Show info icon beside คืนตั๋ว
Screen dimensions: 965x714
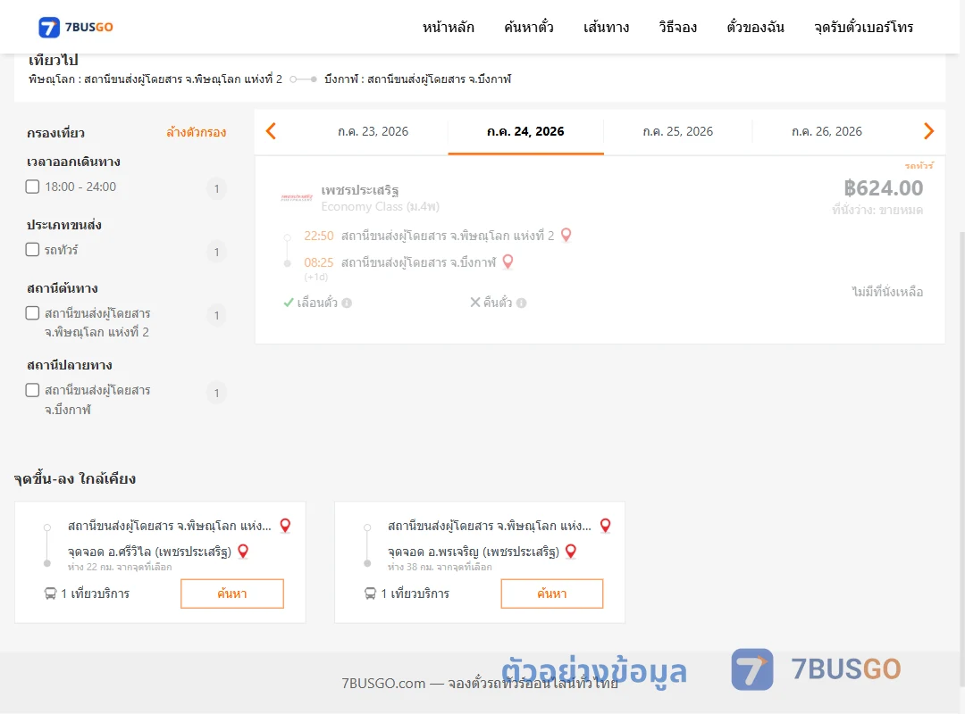[521, 303]
